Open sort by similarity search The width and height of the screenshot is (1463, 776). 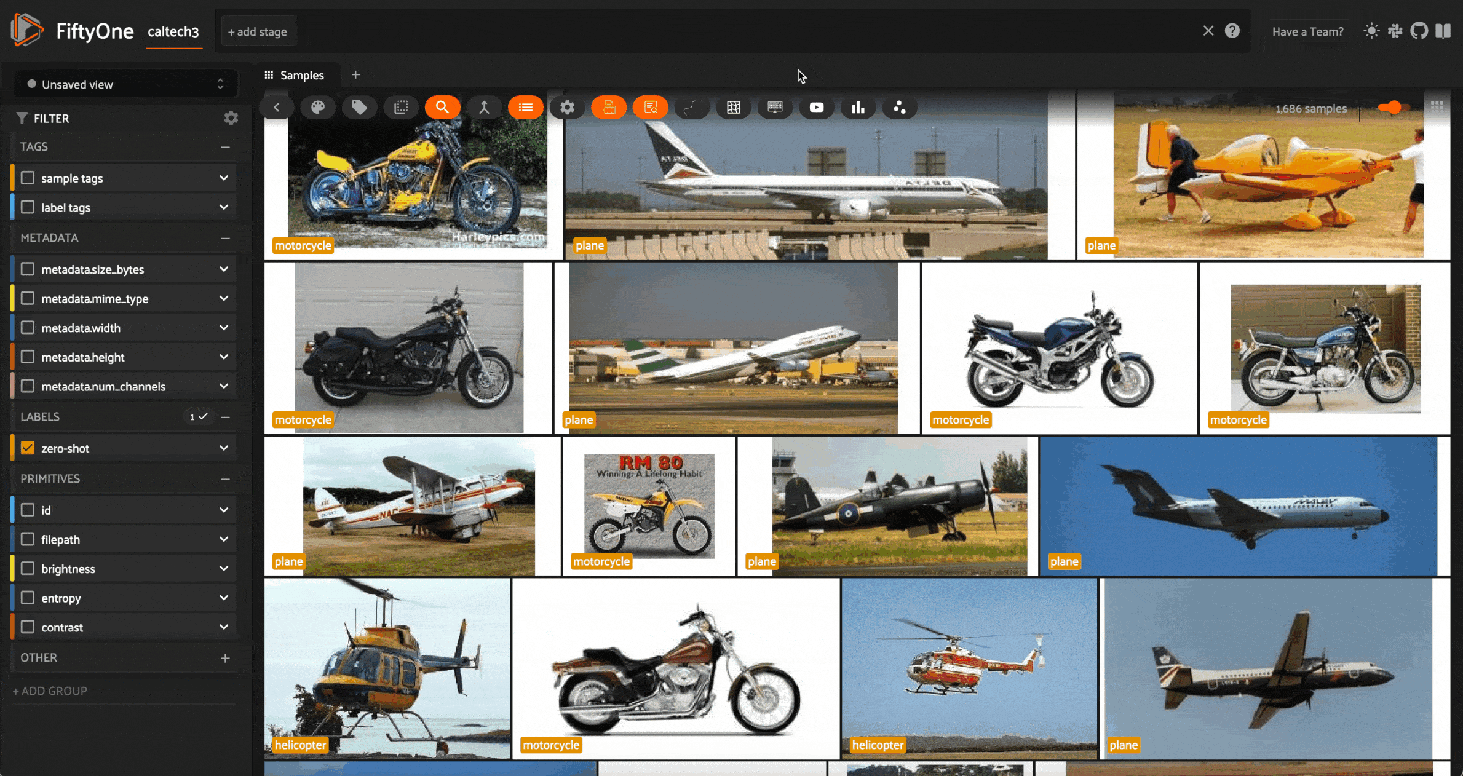click(442, 108)
